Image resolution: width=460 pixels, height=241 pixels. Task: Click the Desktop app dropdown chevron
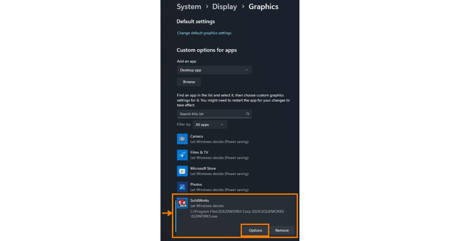(x=246, y=70)
